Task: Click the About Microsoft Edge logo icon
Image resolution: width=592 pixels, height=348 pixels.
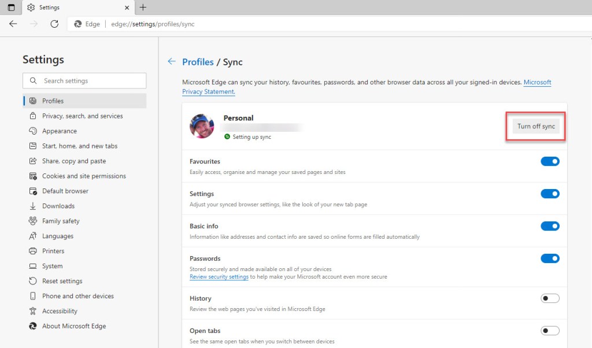Action: [33, 326]
